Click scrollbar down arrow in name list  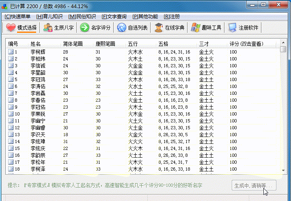(x=283, y=171)
